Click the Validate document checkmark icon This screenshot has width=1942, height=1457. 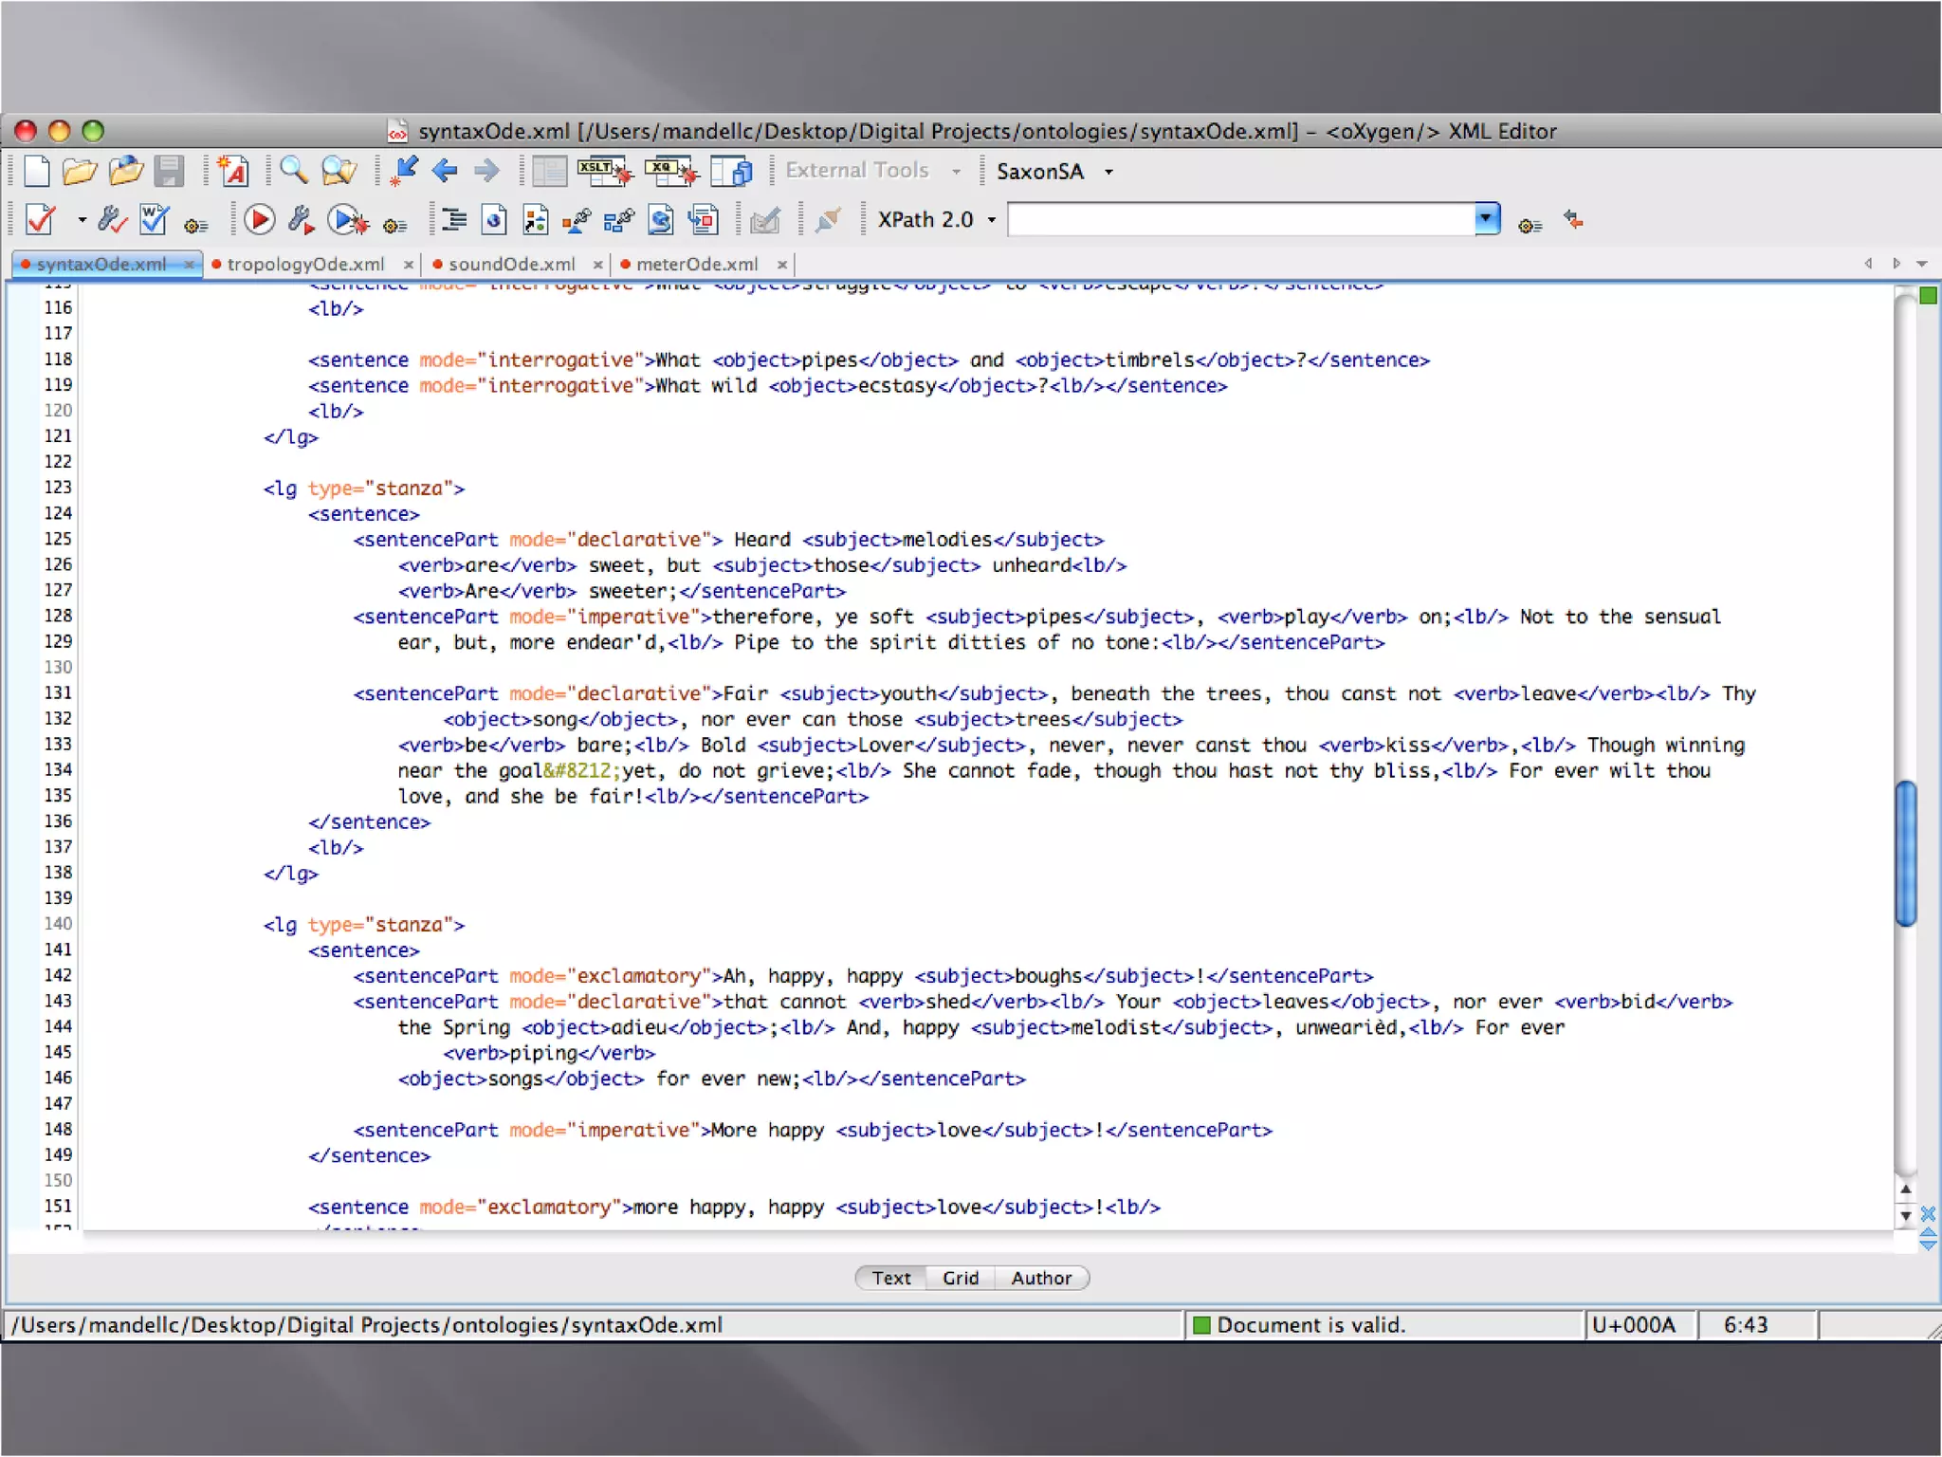pos(42,220)
